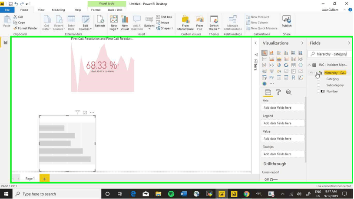The width and height of the screenshot is (354, 199).
Task: Open Focus mode for selected visual
Action: tap(85, 112)
